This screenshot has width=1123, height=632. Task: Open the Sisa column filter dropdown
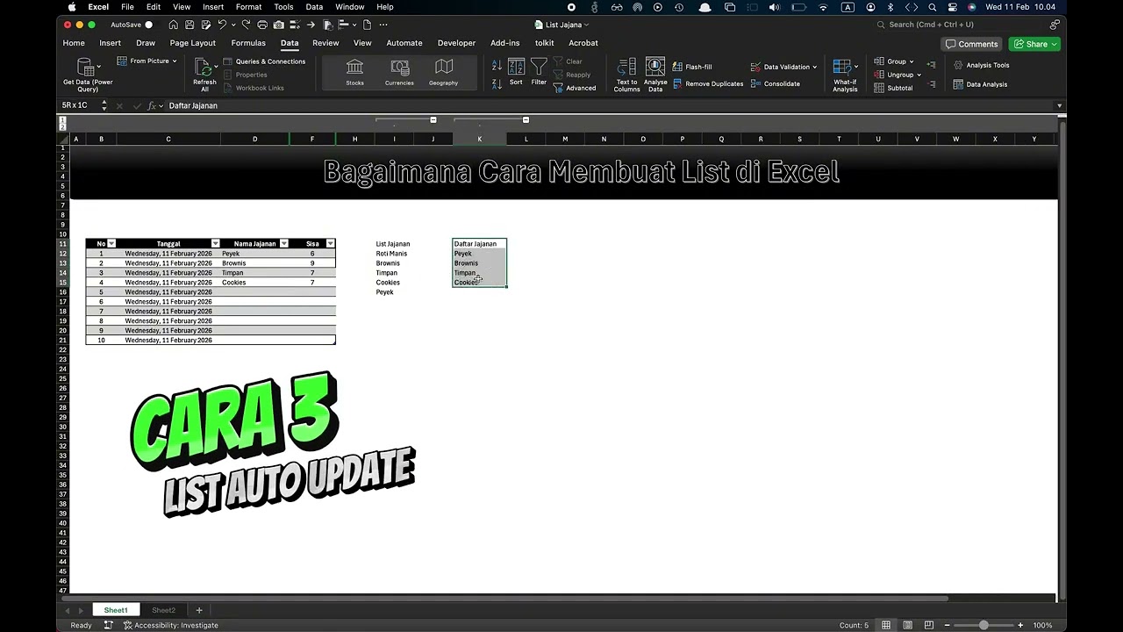330,243
